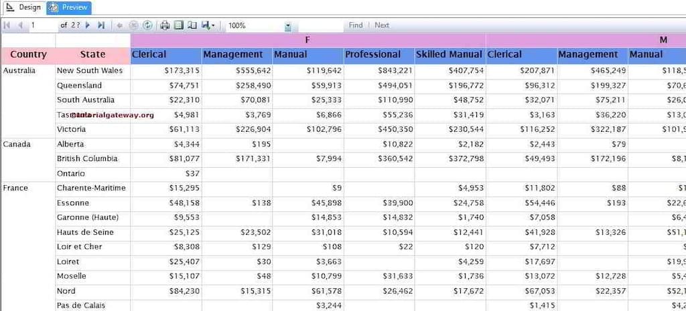This screenshot has height=311, width=686.
Task: Select the Australia country cell
Action: [x=28, y=101]
